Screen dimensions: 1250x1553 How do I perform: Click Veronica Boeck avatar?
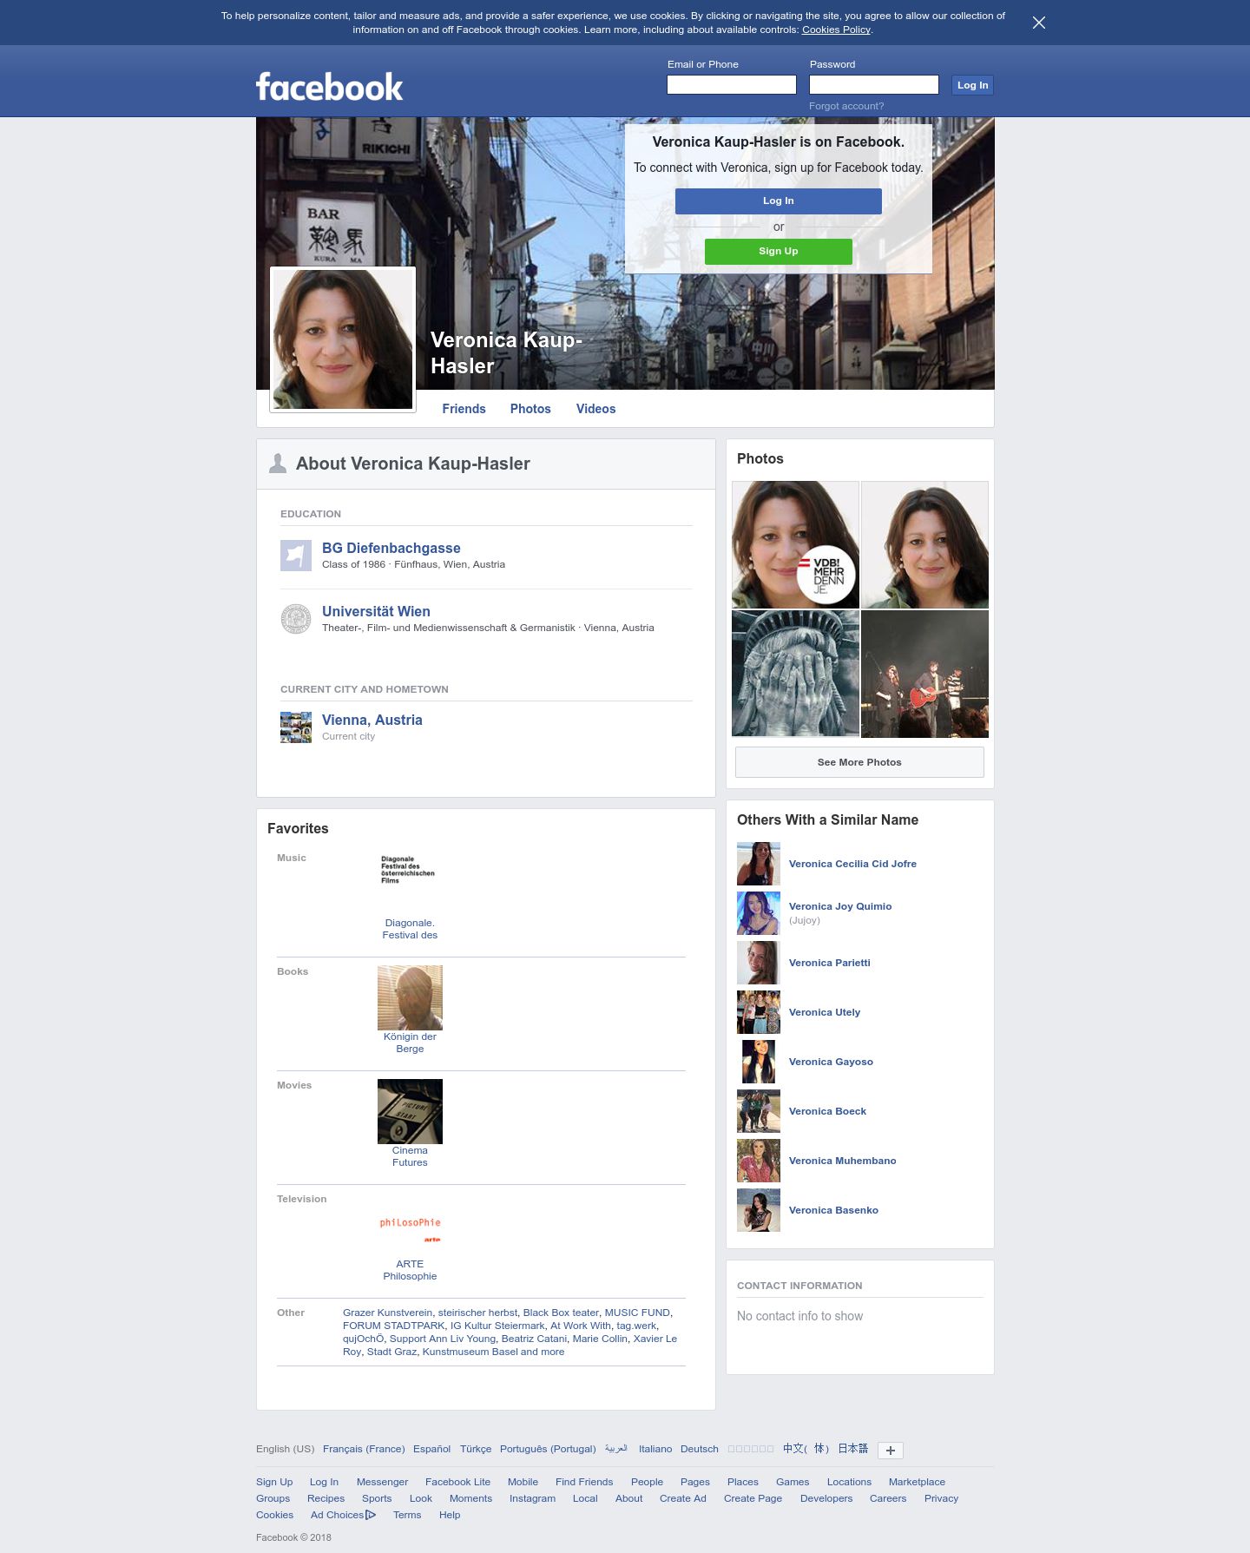click(x=759, y=1111)
